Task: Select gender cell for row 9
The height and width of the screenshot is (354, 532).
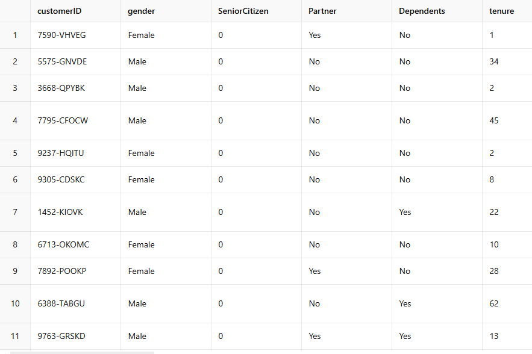Action: click(x=166, y=272)
